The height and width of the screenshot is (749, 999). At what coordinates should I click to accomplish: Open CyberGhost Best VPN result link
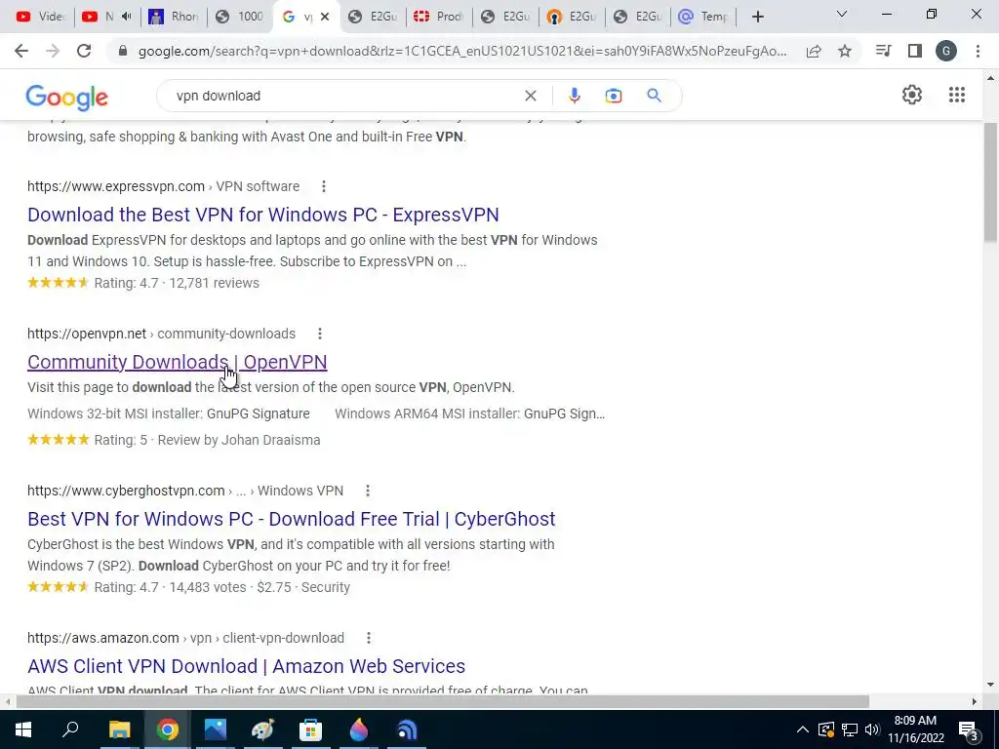[x=291, y=519]
